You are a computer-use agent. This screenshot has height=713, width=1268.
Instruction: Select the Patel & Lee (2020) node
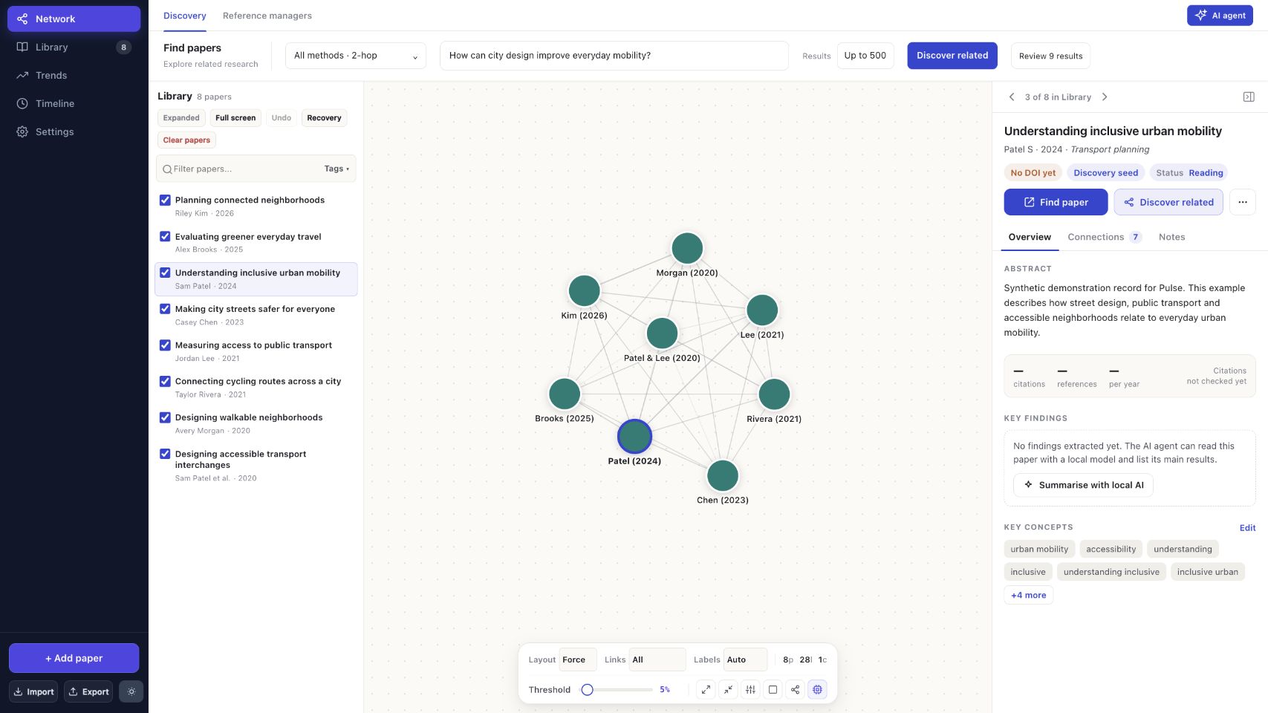click(662, 333)
